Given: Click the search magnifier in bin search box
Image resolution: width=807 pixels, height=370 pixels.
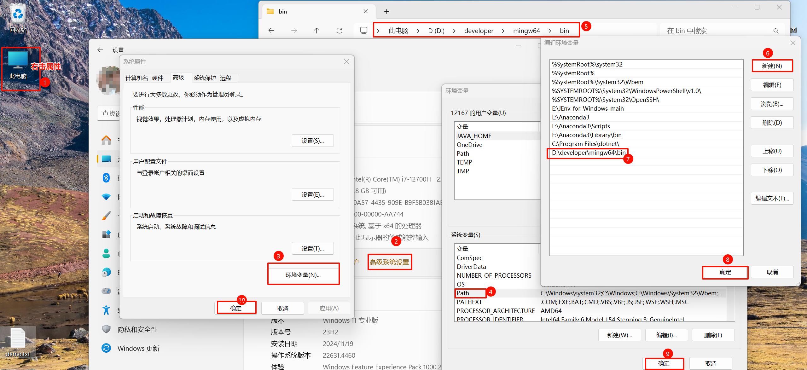Looking at the screenshot, I should point(776,31).
